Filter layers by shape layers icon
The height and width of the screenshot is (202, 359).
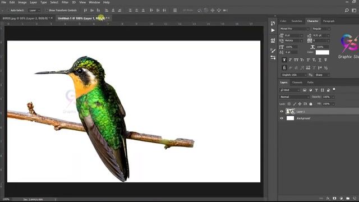click(323, 90)
